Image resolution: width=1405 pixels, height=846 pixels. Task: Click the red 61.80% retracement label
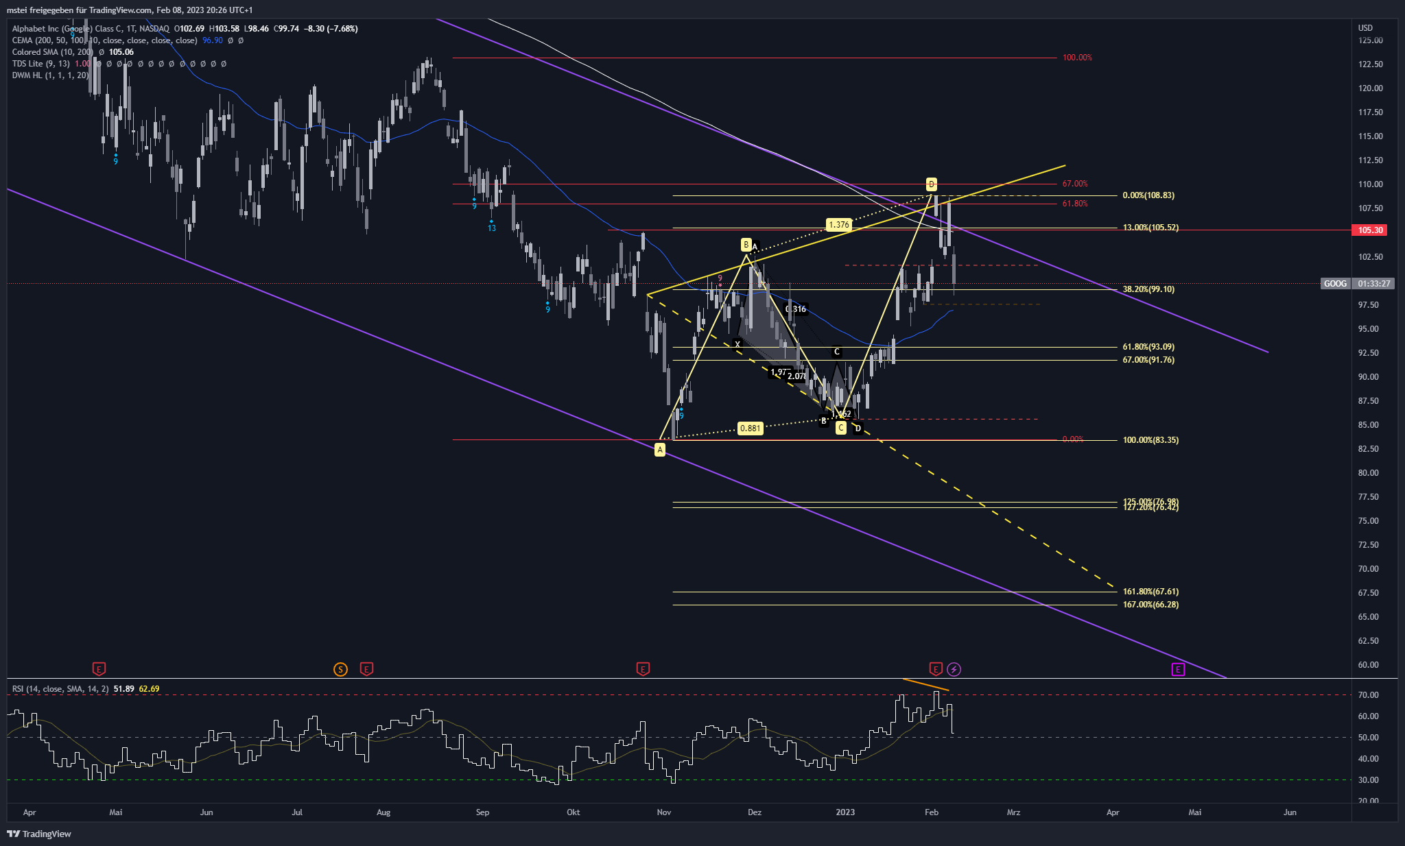point(1075,204)
